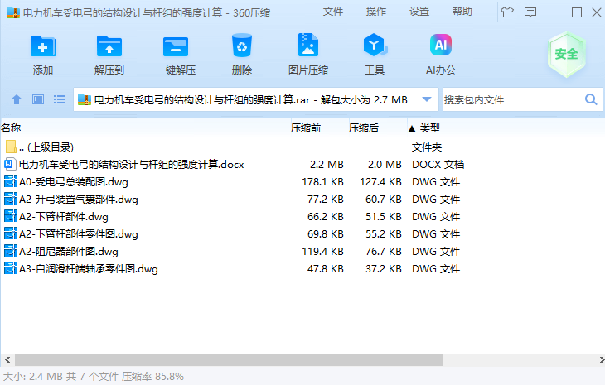Click the 添加 (Add) toolbar icon

tap(43, 46)
